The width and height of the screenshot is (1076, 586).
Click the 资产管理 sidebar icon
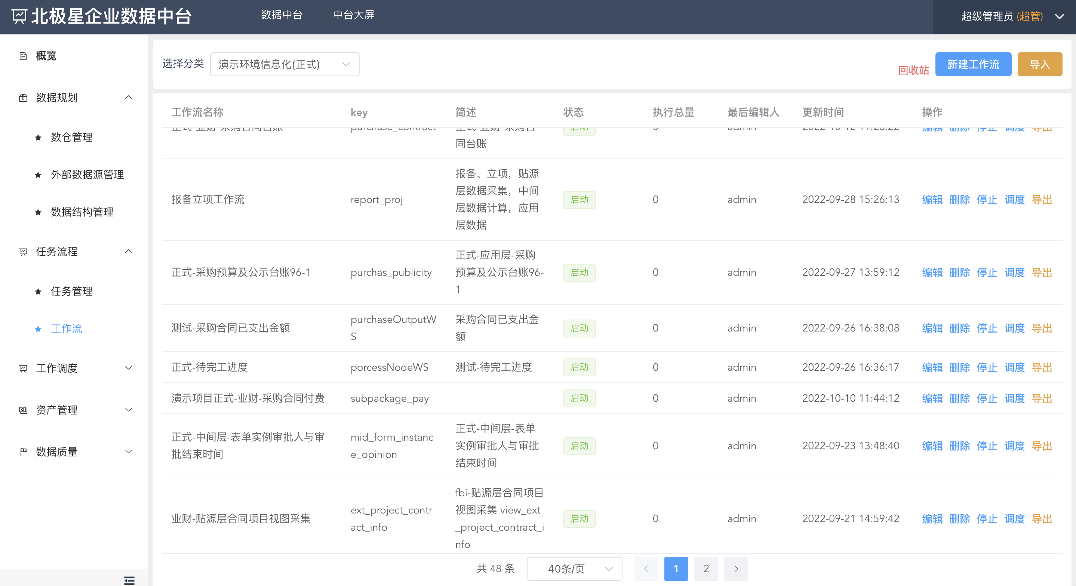point(24,410)
